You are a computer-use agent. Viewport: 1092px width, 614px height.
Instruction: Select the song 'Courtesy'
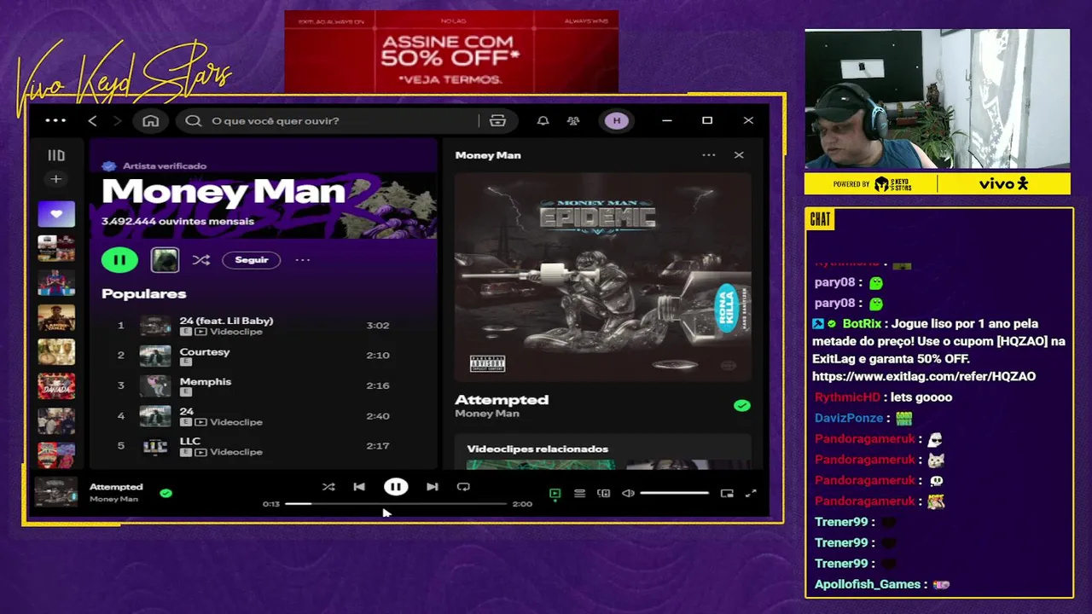[205, 351]
